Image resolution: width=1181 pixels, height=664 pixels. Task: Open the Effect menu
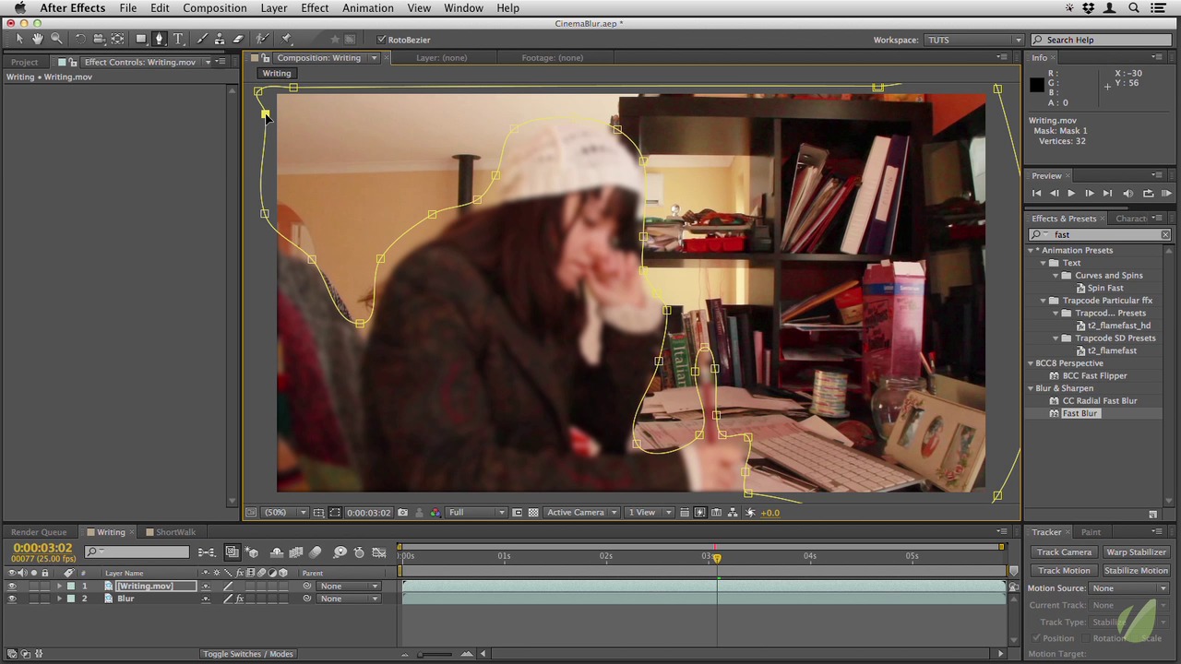[x=315, y=8]
